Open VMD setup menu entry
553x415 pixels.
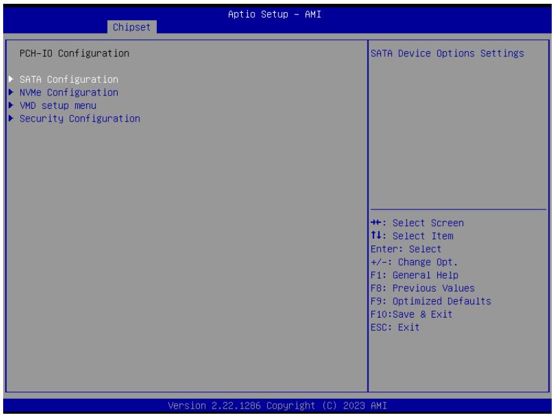pyautogui.click(x=58, y=106)
